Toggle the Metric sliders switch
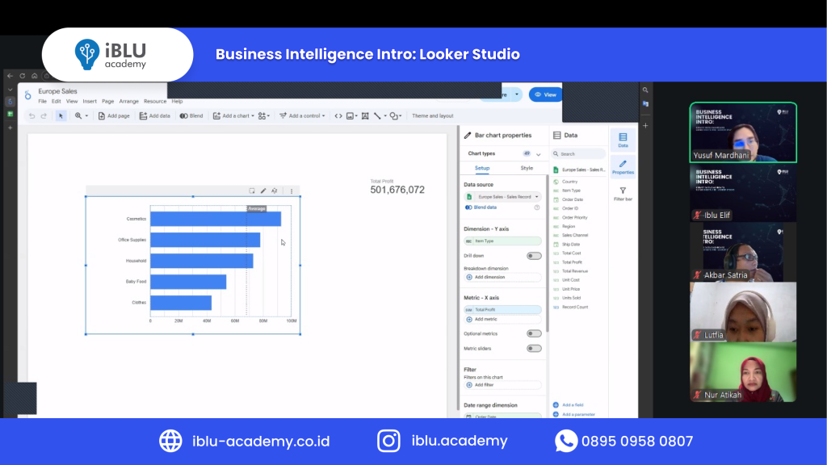827x465 pixels. point(534,348)
